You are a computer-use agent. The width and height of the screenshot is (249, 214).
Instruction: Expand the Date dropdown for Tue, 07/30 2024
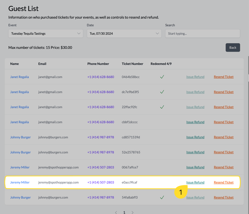(x=124, y=33)
